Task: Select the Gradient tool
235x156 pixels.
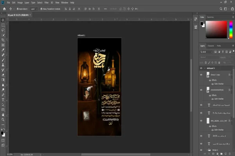Action: (x=3, y=80)
